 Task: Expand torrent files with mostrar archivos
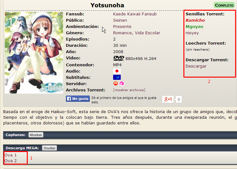[x=129, y=90]
